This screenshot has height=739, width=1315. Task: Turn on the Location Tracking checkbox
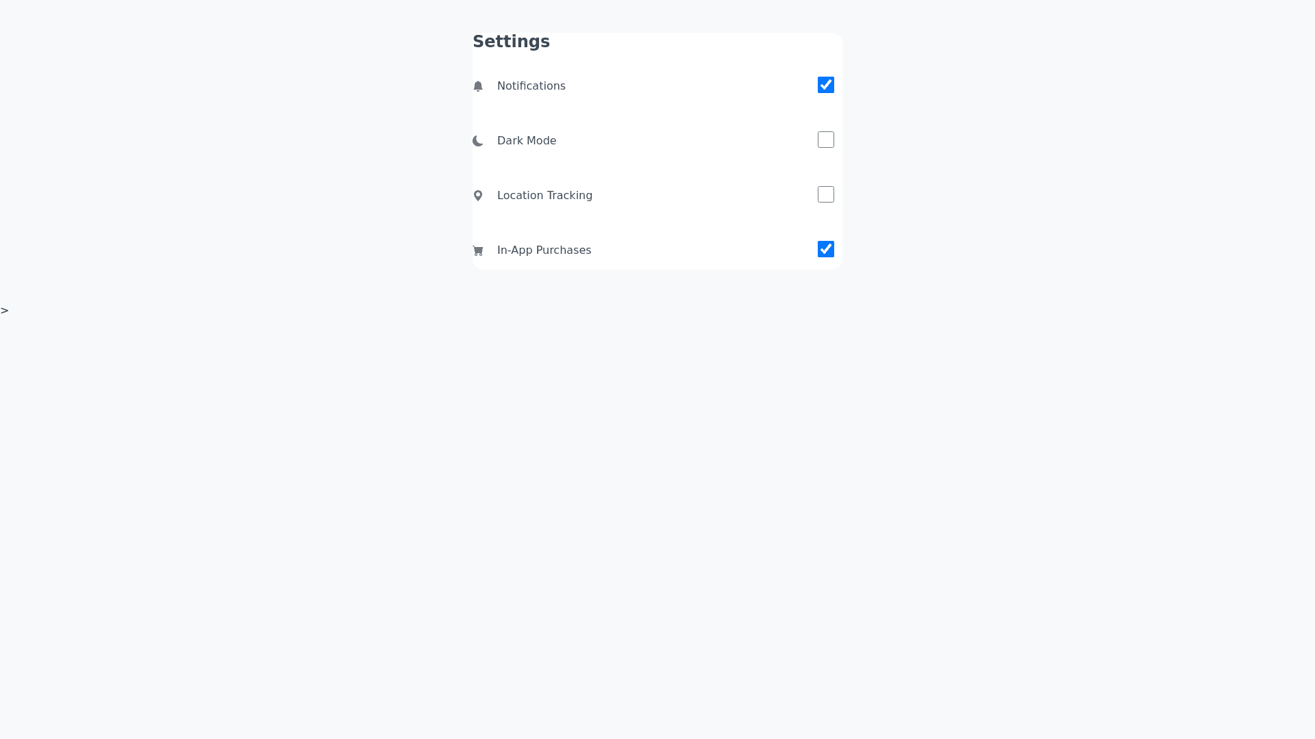826,194
